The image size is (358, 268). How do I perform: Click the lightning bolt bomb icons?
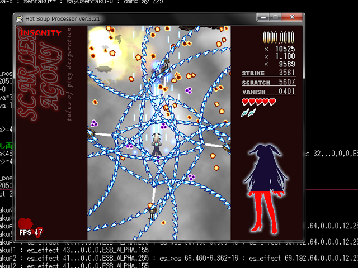point(248,112)
